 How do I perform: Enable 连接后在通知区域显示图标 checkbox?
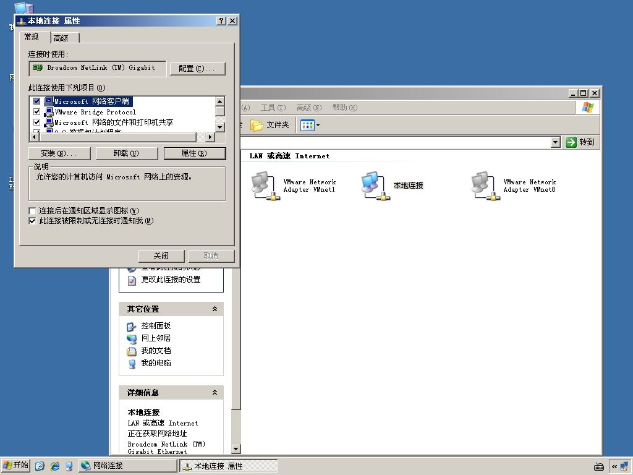(32, 211)
